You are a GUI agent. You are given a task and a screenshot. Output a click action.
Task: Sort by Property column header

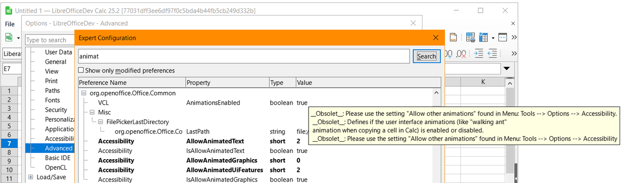pos(227,83)
